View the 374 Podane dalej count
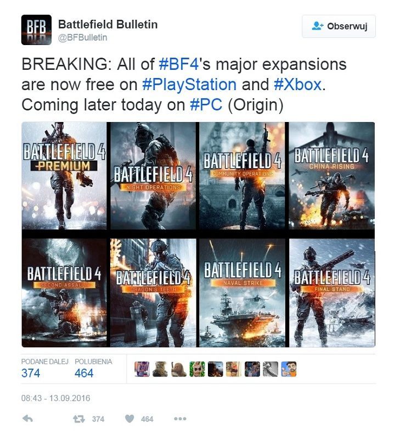 tap(31, 373)
